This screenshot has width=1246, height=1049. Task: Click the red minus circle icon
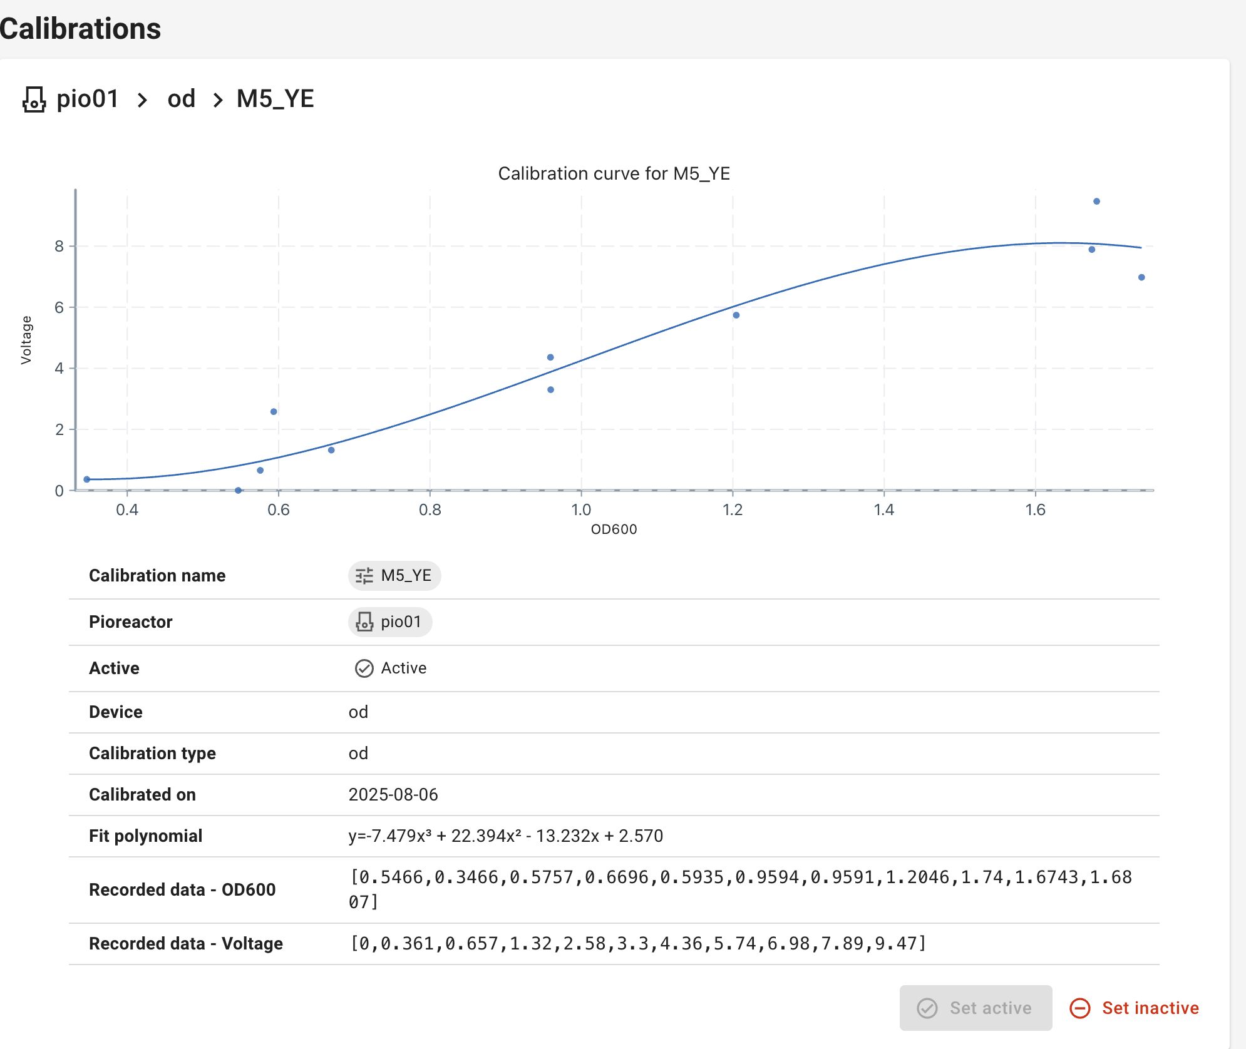coord(1080,1008)
